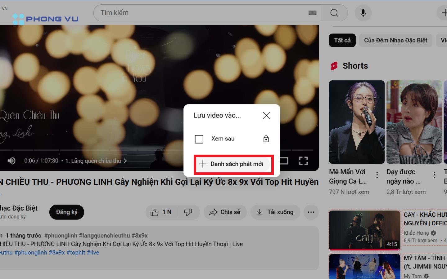Click the video progress bar
Screen dimensions: 447x279
point(93,150)
